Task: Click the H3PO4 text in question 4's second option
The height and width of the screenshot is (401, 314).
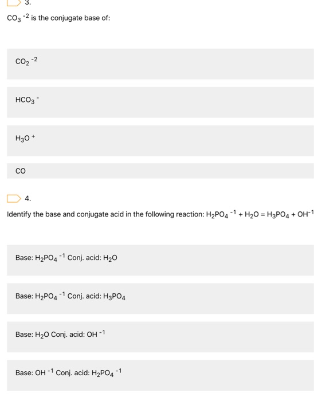Action: (x=114, y=297)
